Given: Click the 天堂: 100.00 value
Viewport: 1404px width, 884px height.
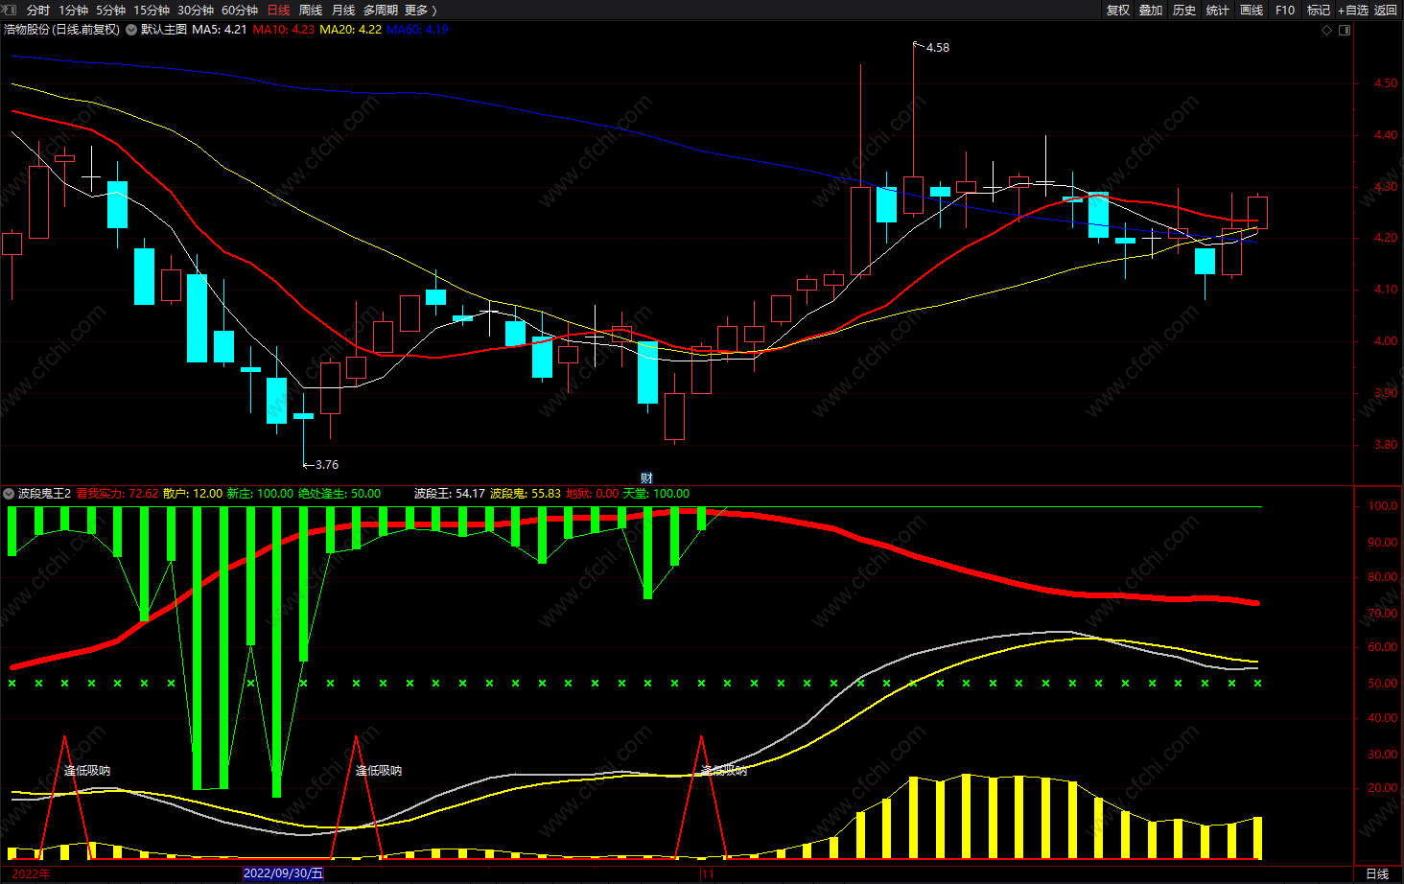Looking at the screenshot, I should (657, 494).
